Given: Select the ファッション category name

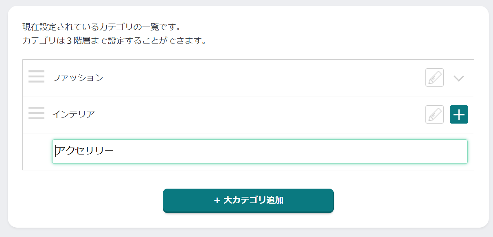Looking at the screenshot, I should pyautogui.click(x=78, y=78).
